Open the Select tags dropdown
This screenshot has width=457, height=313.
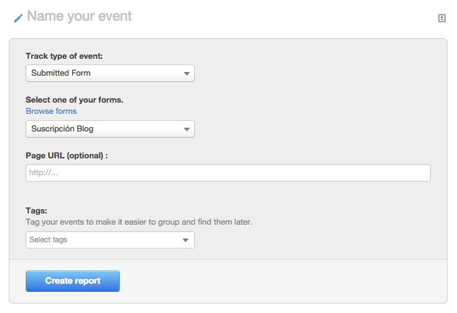[110, 240]
